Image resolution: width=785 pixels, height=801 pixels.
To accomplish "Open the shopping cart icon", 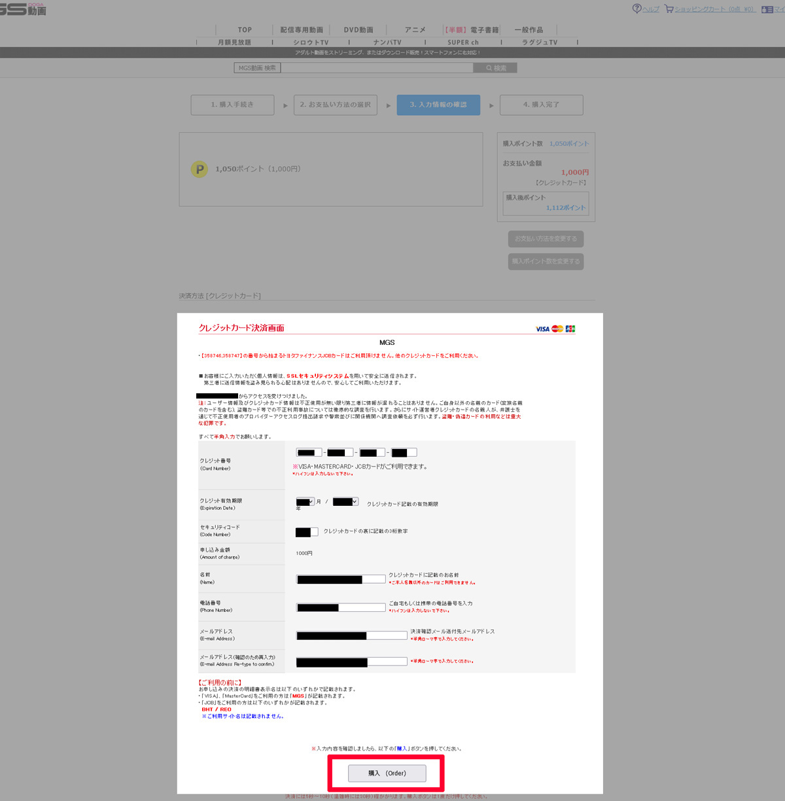I will [669, 9].
